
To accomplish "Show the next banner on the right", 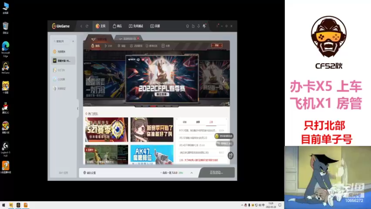I will (223, 79).
